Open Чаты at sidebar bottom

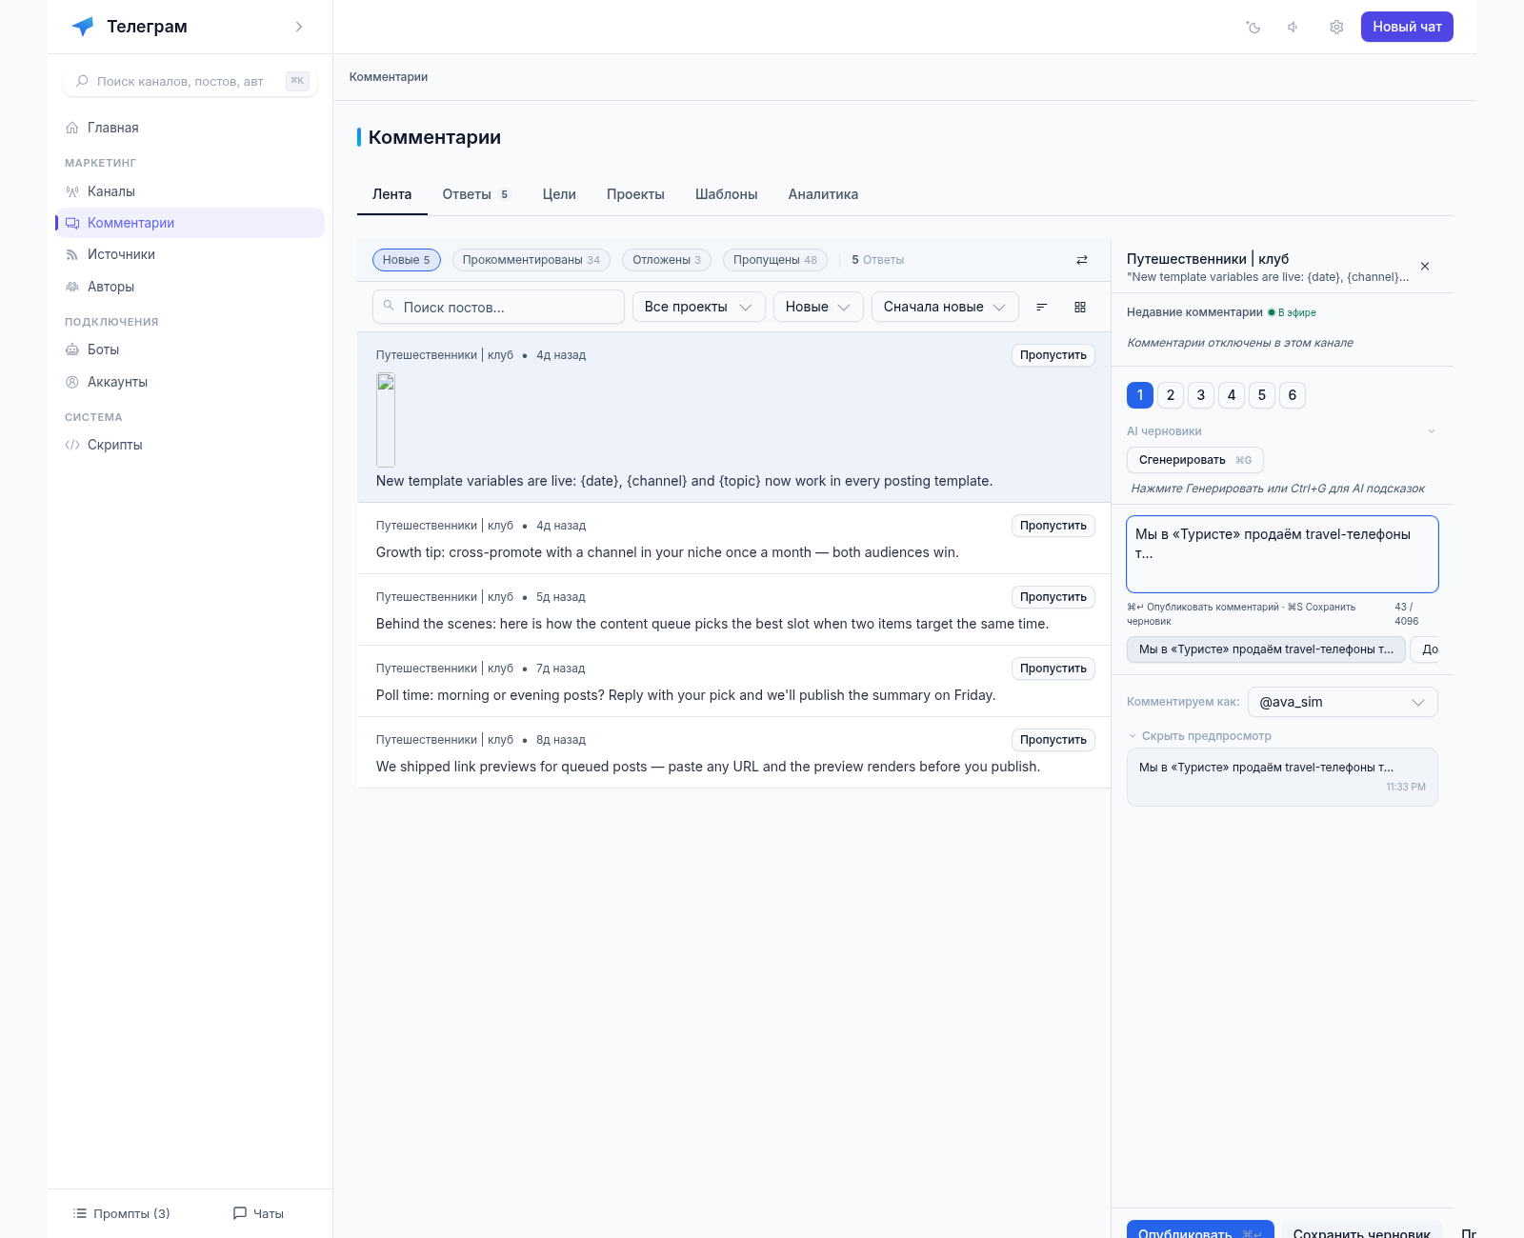click(259, 1213)
